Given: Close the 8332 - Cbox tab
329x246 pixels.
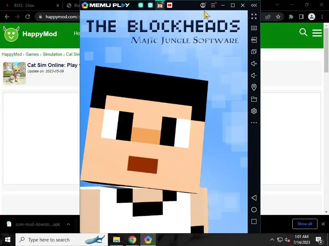Looking at the screenshot, I should coord(58,5).
